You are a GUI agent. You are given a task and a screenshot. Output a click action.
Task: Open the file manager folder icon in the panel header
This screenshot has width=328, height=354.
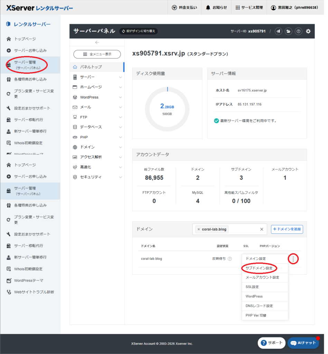(x=288, y=31)
